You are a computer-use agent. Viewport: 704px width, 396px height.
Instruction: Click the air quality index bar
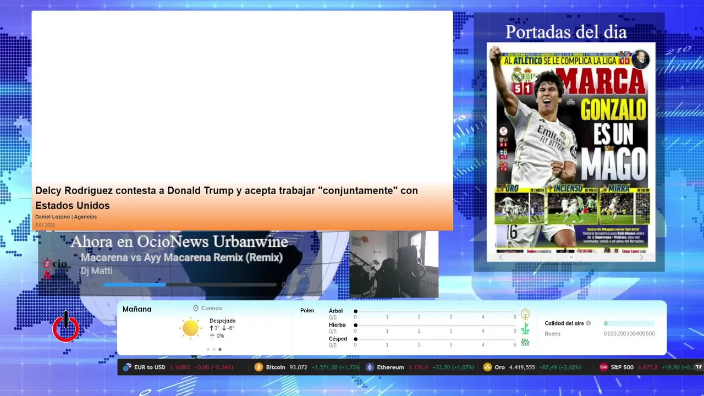point(629,323)
